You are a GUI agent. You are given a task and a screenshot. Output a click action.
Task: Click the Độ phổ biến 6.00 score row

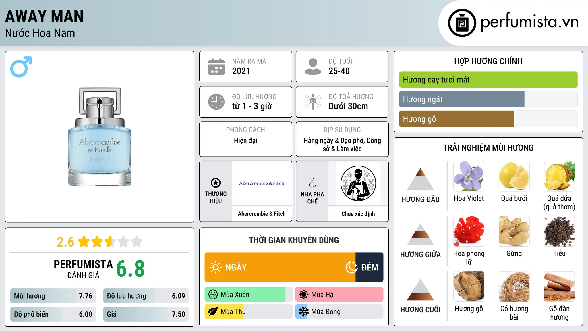(53, 314)
